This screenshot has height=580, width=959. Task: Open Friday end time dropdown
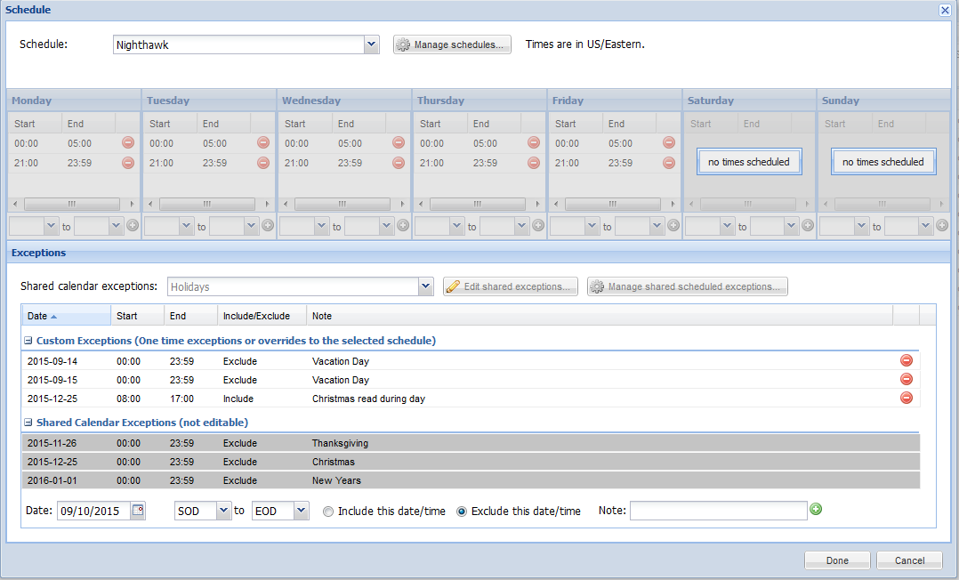coord(657,226)
